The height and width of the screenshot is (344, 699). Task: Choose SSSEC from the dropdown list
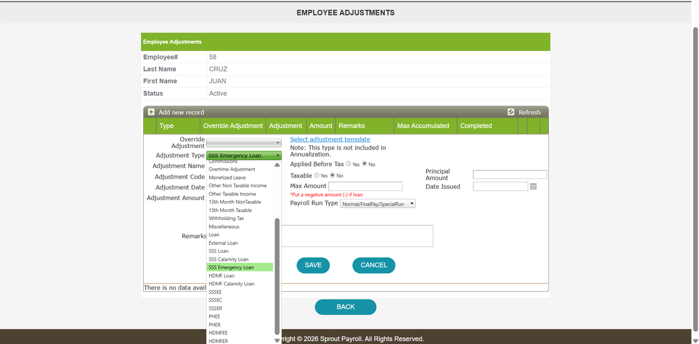240,300
